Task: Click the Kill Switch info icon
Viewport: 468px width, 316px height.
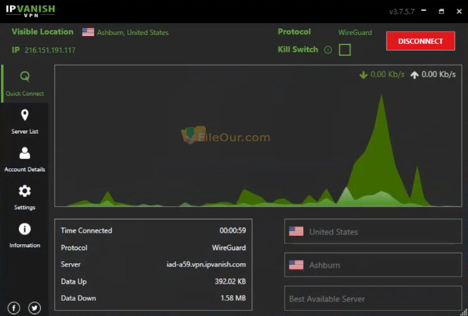Action: (x=328, y=50)
